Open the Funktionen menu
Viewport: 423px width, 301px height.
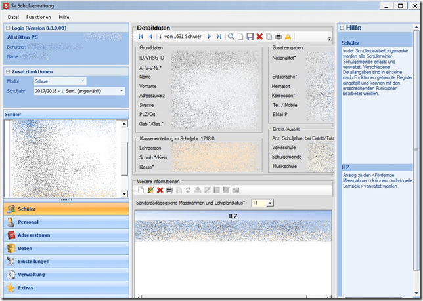pyautogui.click(x=39, y=16)
